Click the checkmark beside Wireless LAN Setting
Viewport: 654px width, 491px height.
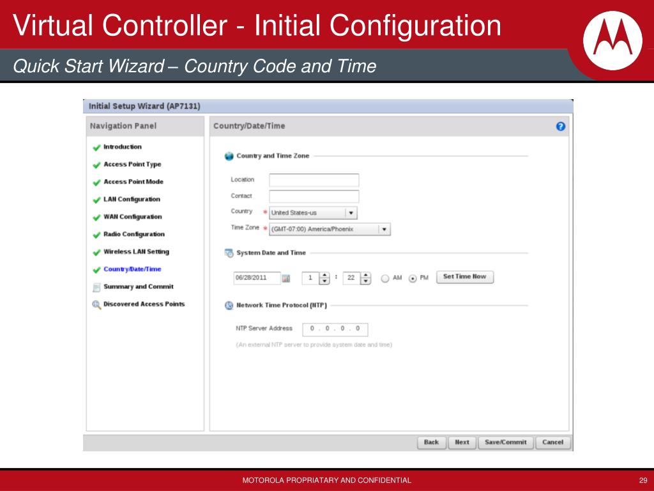[97, 253]
